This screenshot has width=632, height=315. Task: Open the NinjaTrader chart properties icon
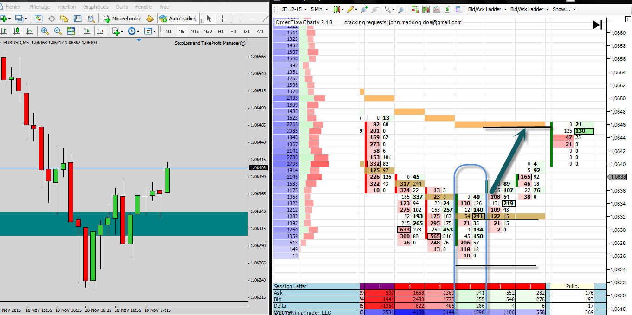coord(458,9)
